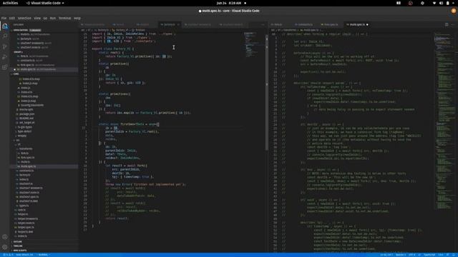The height and width of the screenshot is (257, 458).
Task: Open the Edit menu
Action: (11, 18)
